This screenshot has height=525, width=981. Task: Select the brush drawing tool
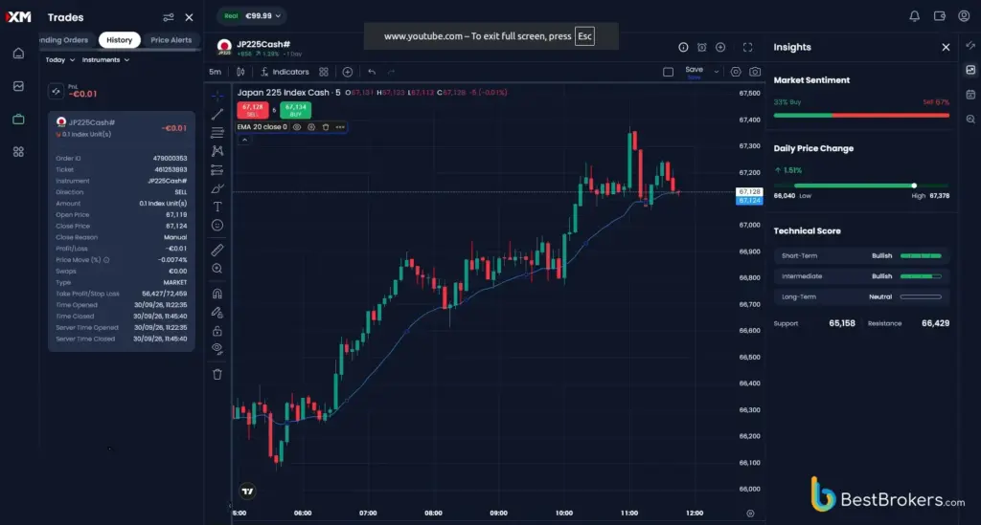(217, 188)
